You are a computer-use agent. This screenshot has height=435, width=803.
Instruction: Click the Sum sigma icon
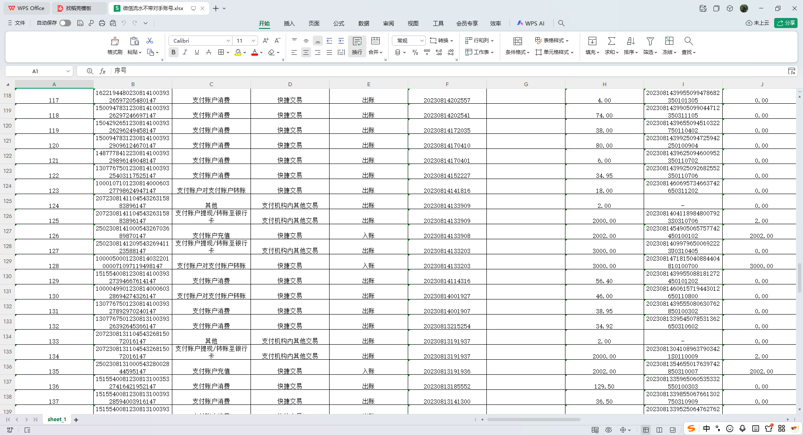611,41
